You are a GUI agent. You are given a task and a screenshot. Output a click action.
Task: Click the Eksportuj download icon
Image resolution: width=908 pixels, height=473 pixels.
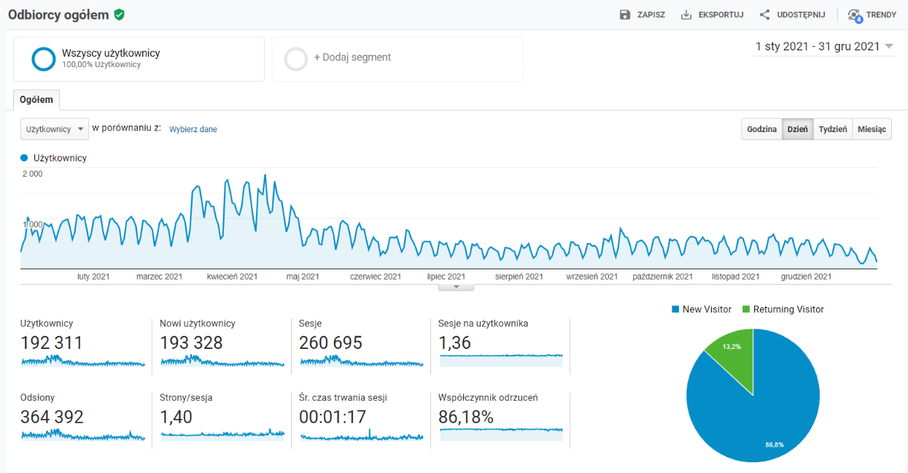point(686,15)
